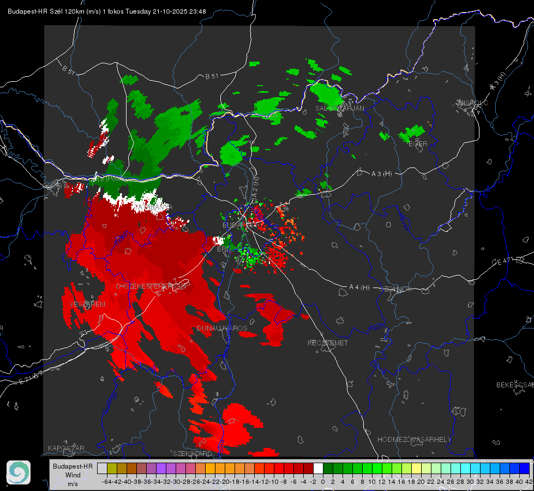
Task: Click the swirl logo icon beside the legend
Action: click(19, 472)
